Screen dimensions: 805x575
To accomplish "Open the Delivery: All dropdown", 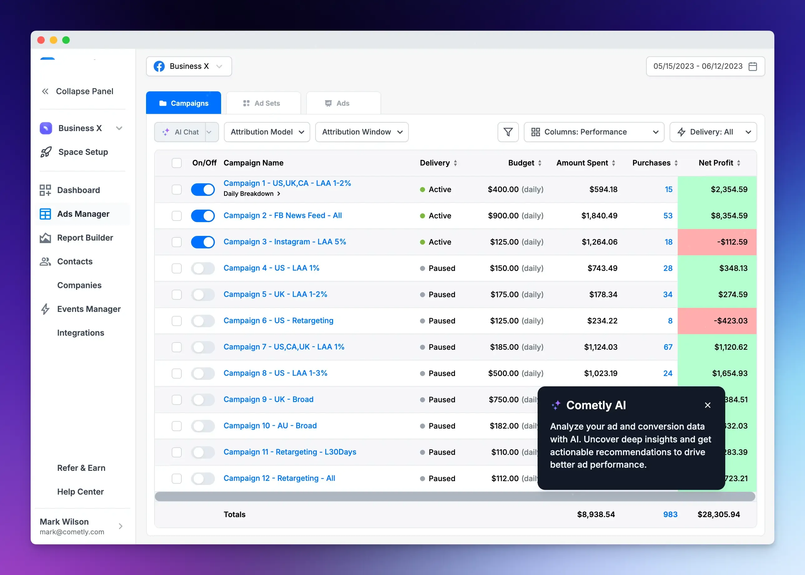I will [713, 132].
